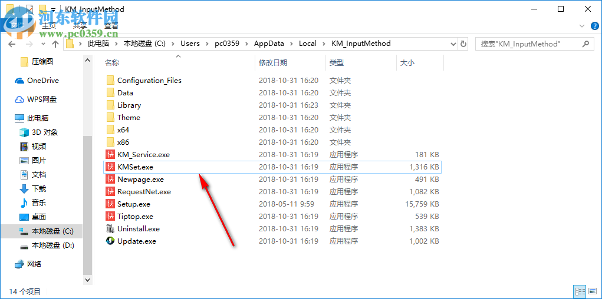Expand the breadcrumb arrow after Users
The image size is (602, 299).
click(208, 44)
